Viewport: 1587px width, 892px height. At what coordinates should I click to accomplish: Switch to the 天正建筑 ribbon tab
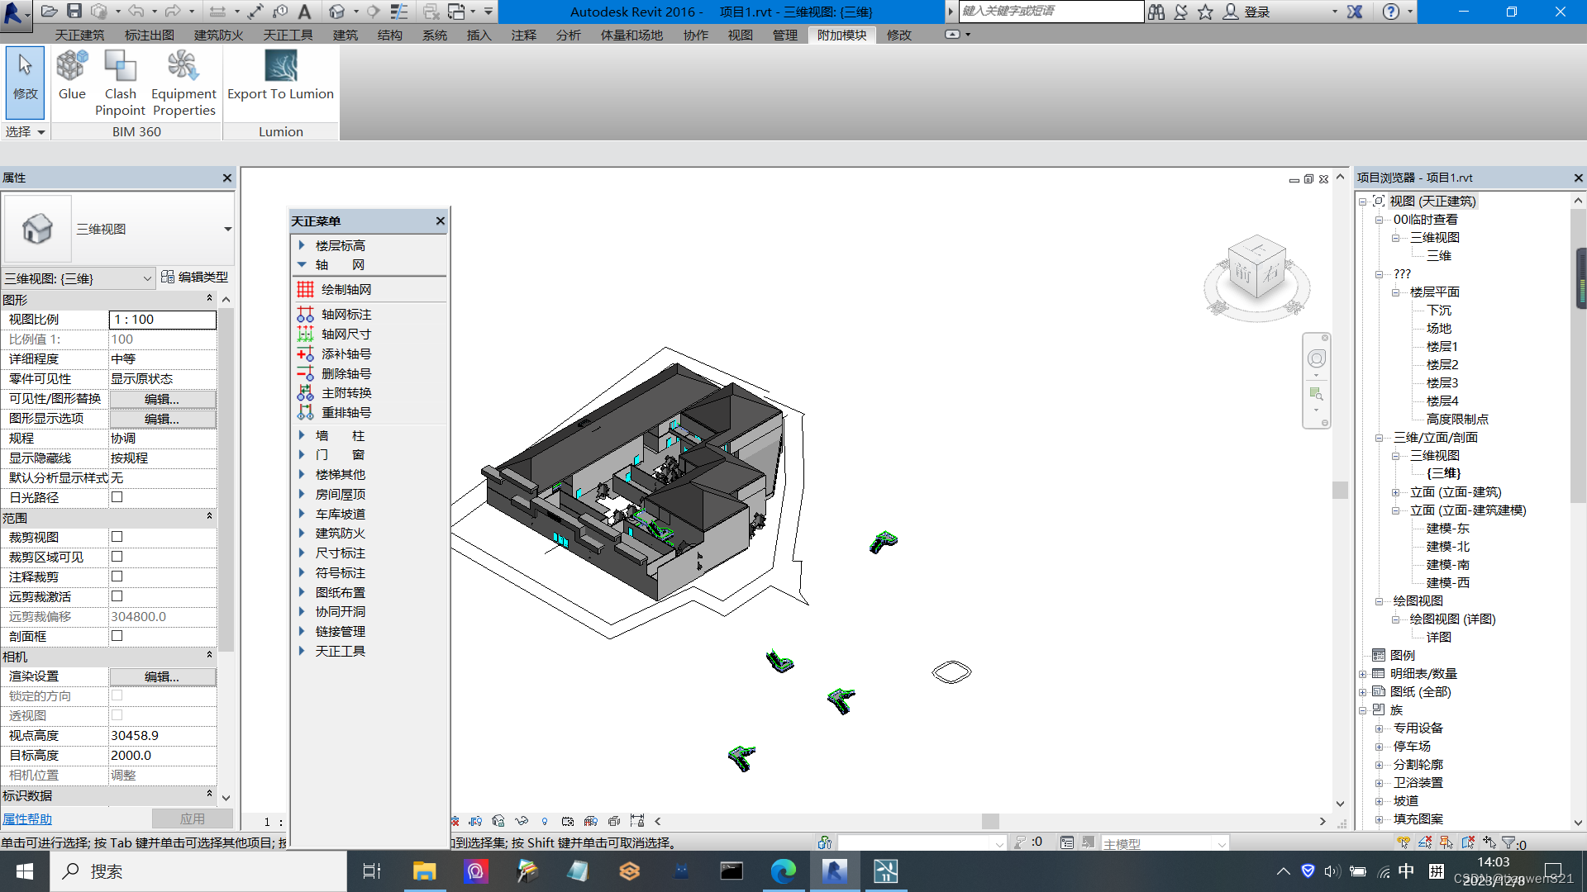click(79, 35)
